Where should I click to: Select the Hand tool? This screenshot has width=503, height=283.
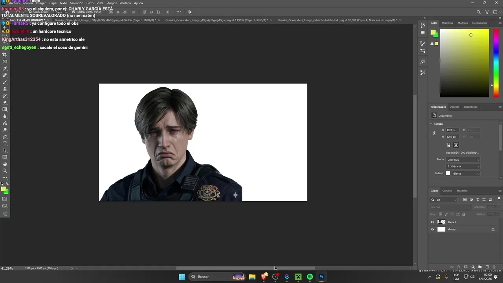coord(5,164)
